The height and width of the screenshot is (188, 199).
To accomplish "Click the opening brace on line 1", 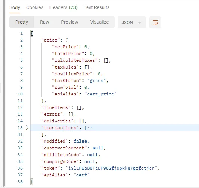I will tap(32, 33).
